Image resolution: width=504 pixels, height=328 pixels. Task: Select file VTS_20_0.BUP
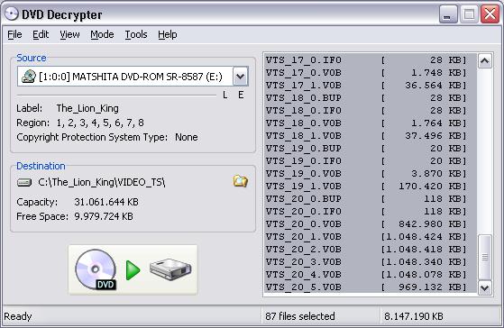[371, 199]
